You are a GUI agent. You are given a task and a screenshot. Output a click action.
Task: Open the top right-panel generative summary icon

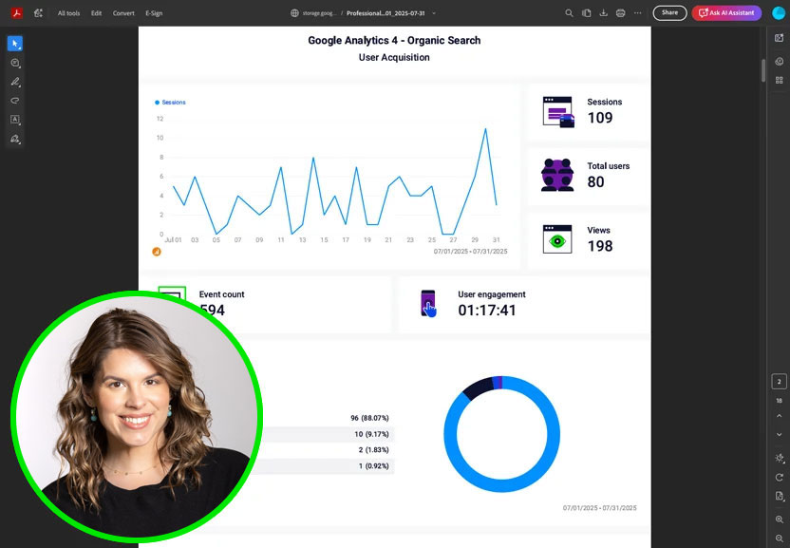779,38
